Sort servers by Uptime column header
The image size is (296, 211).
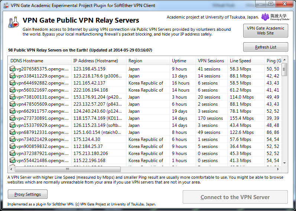pyautogui.click(x=179, y=61)
